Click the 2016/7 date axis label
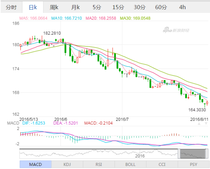 122,119
